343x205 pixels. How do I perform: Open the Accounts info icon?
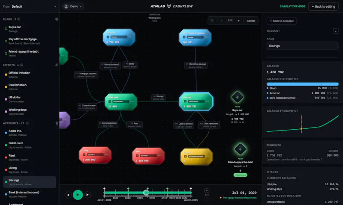(x=27, y=123)
